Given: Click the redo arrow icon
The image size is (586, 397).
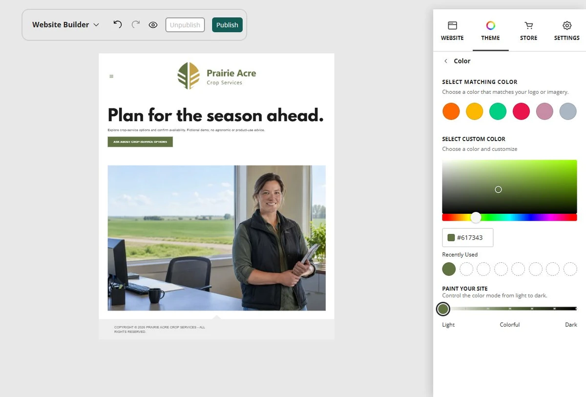Looking at the screenshot, I should pos(136,24).
